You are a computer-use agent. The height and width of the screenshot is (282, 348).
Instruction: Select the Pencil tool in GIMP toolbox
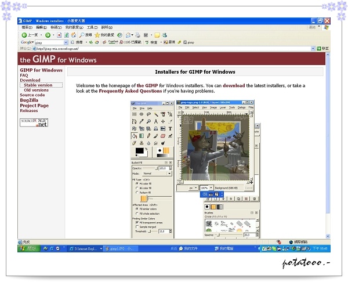pos(148,136)
